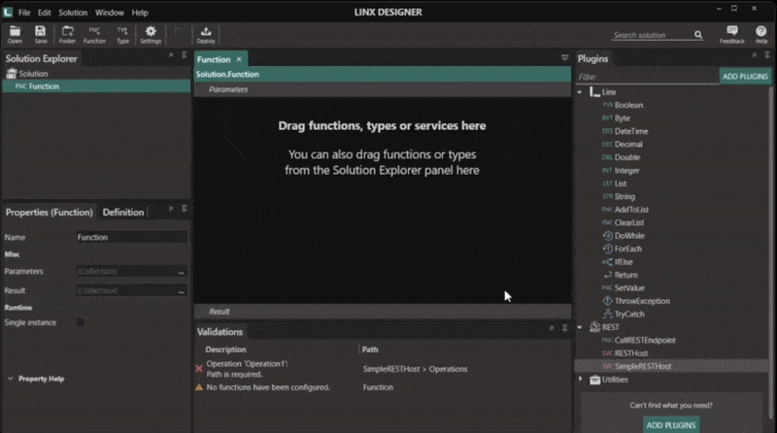Viewport: 777px width, 433px height.
Task: Open the Help icon in toolbar
Action: point(761,35)
